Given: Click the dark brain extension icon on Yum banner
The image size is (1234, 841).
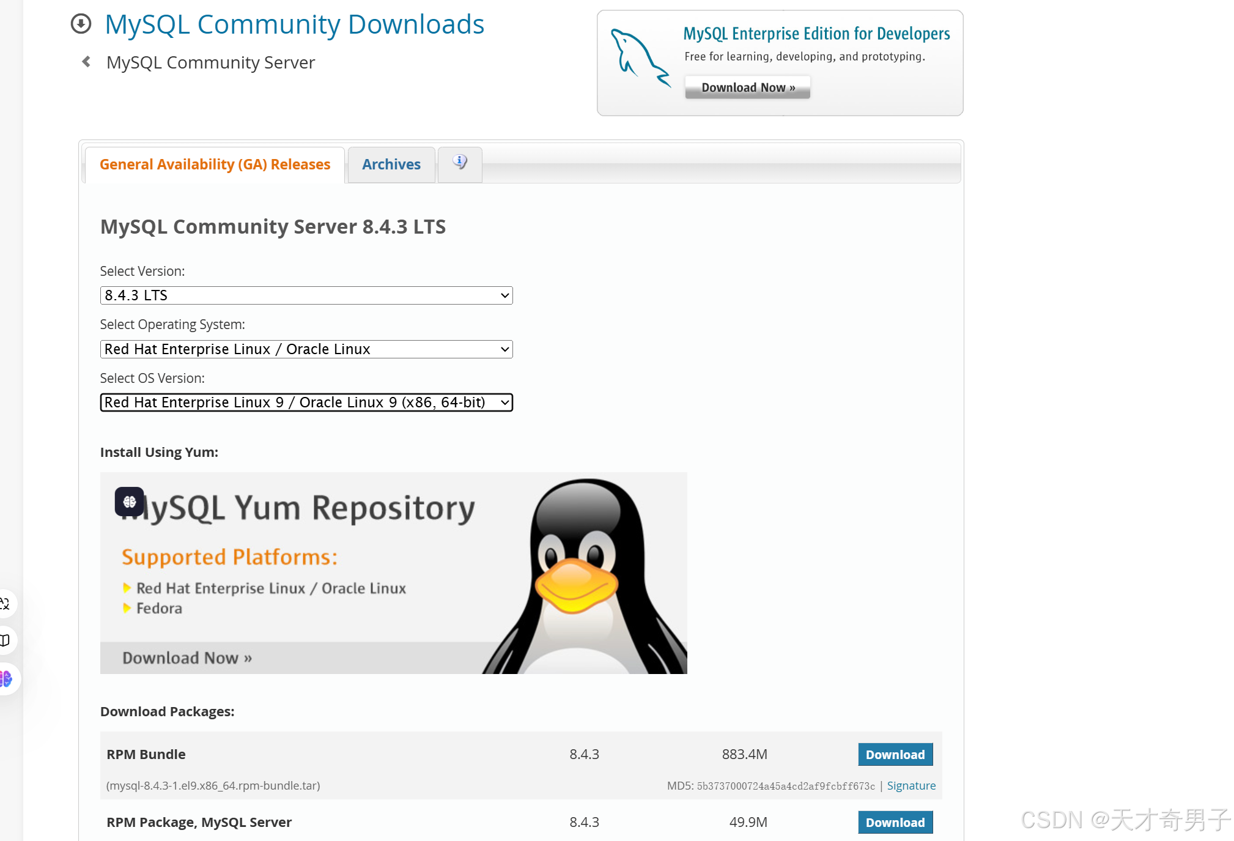Looking at the screenshot, I should click(130, 502).
